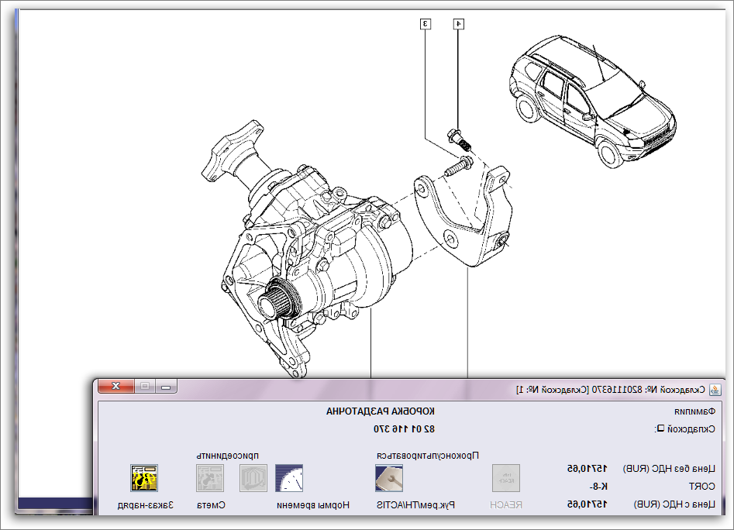The width and height of the screenshot is (734, 530).
Task: Click the price value beside Цена с НДС
Action: point(588,504)
